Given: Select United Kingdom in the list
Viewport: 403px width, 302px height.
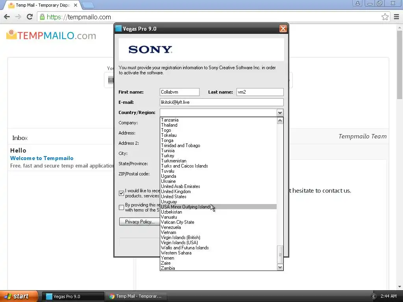Looking at the screenshot, I should (218, 192).
